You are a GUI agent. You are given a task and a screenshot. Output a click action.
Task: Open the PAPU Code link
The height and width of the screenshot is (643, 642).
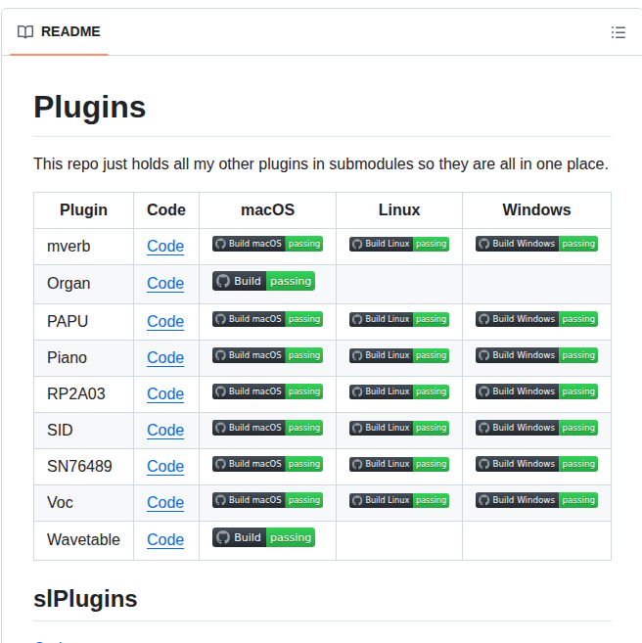[165, 321]
